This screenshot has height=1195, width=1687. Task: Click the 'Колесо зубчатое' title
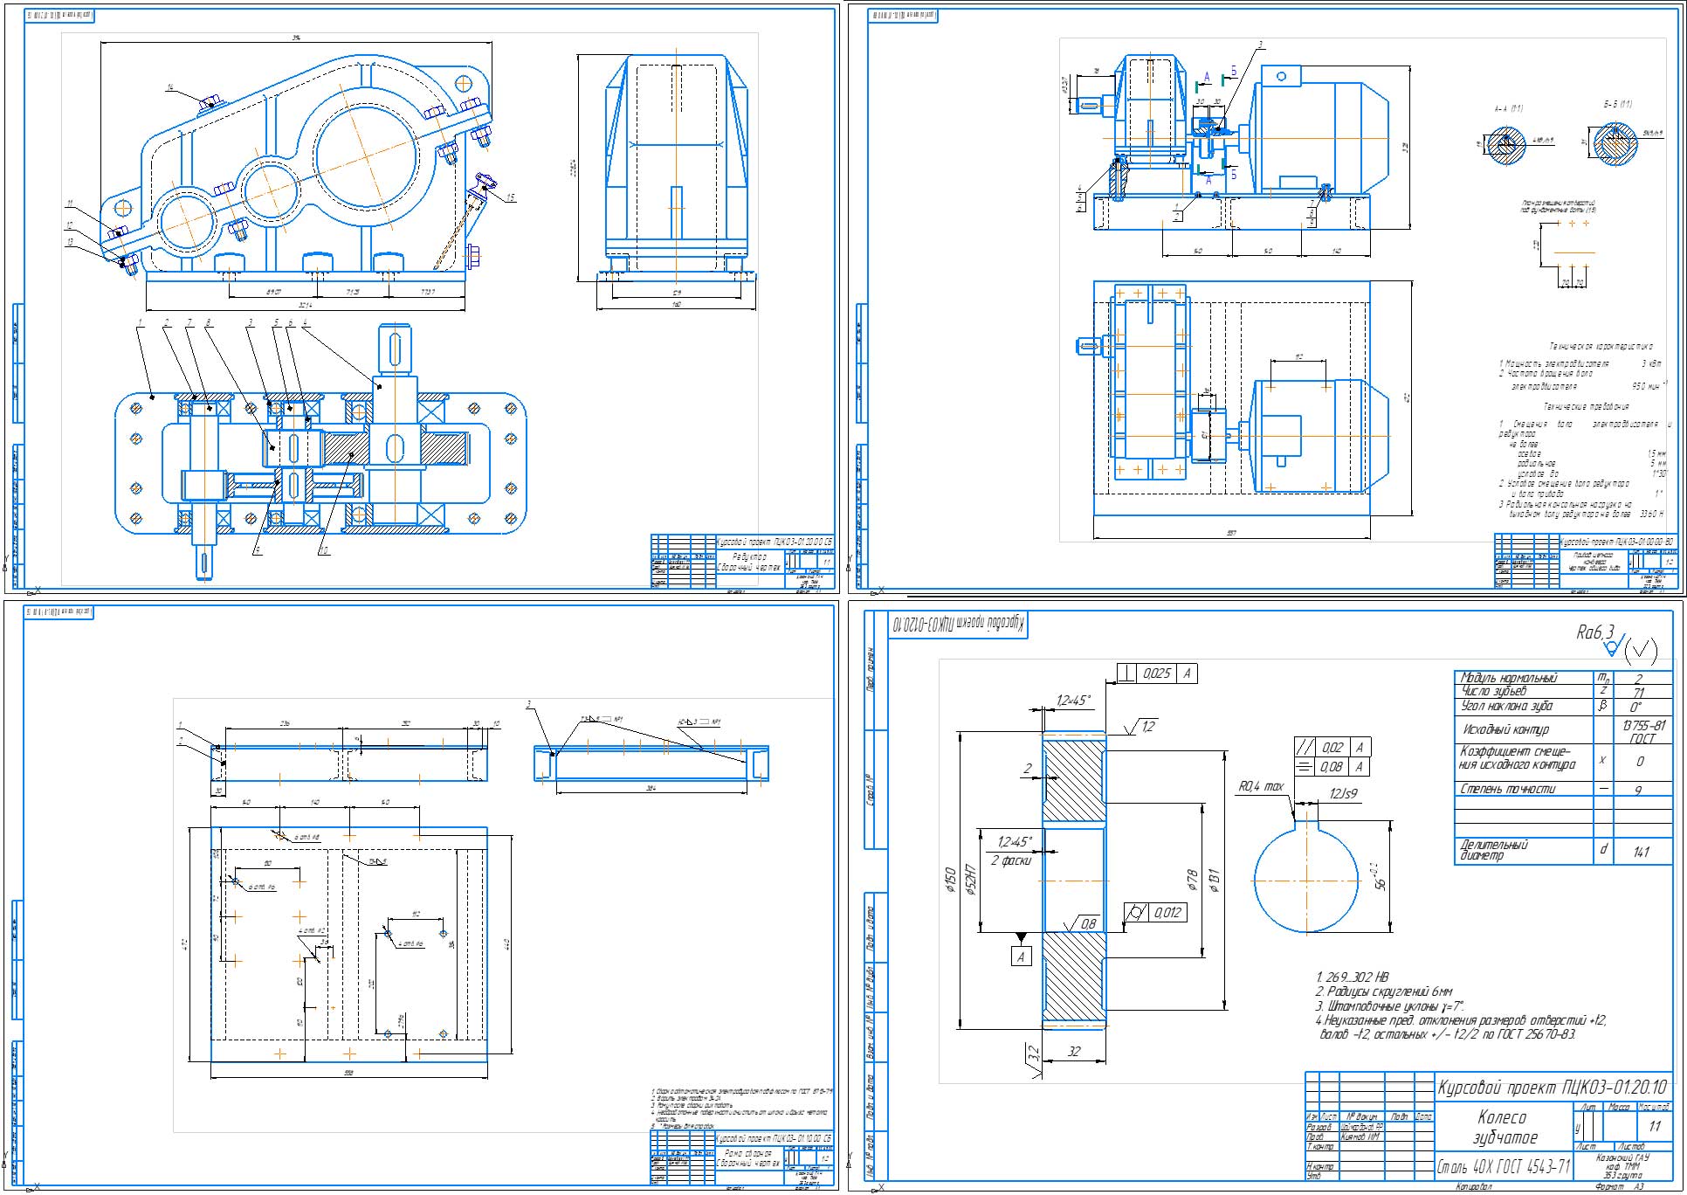[x=1503, y=1127]
